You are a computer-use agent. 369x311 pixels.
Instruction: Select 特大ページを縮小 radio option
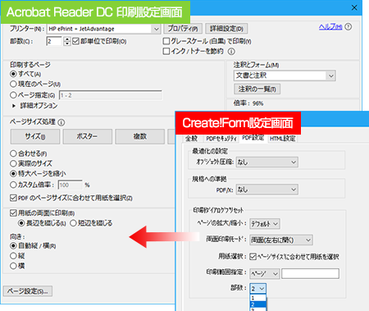click(x=13, y=173)
